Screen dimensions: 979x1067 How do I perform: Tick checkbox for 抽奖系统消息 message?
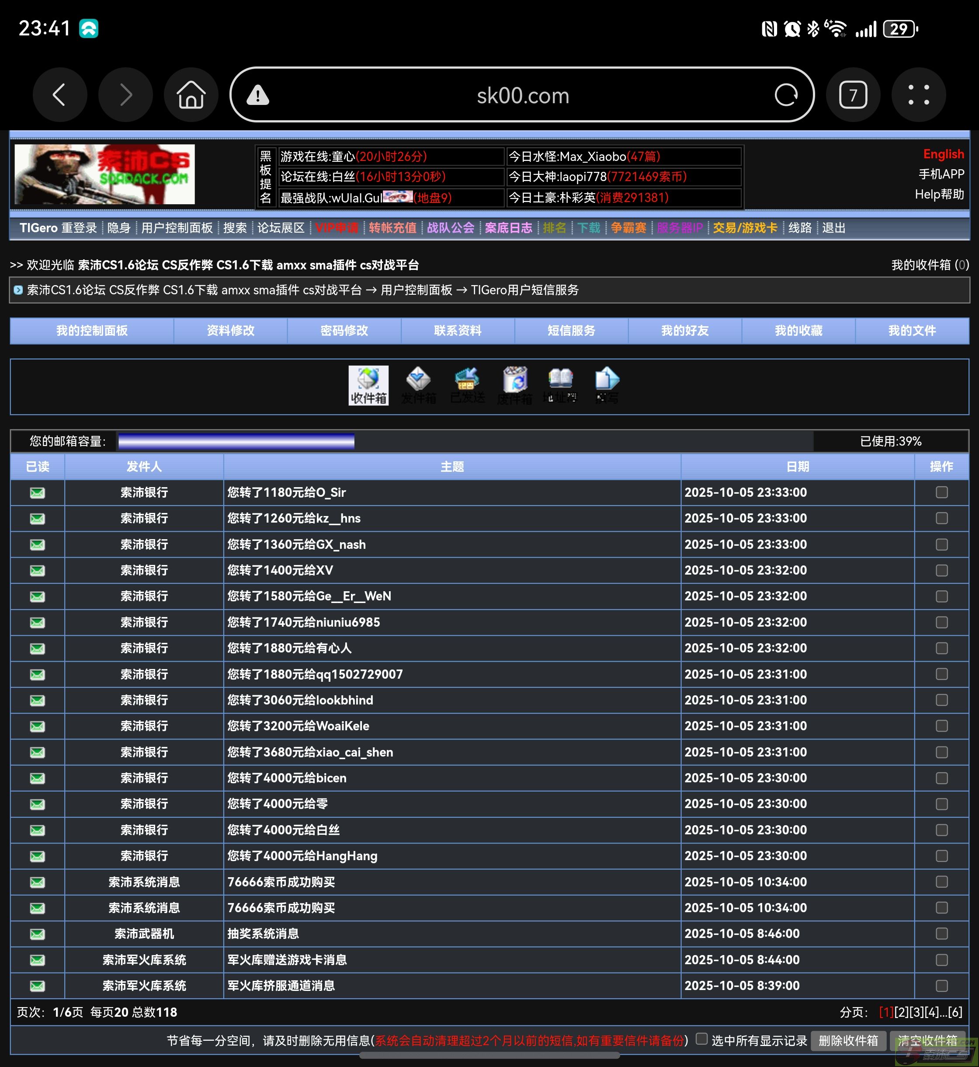tap(941, 934)
